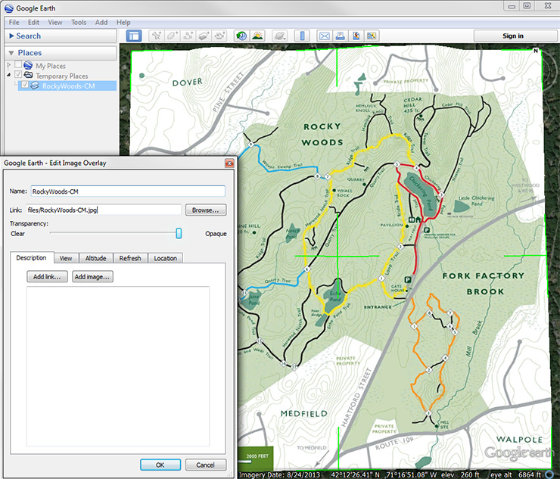This screenshot has width=560, height=479.
Task: Uncheck the RockyWoods-CM overlay checkbox
Action: [x=25, y=86]
